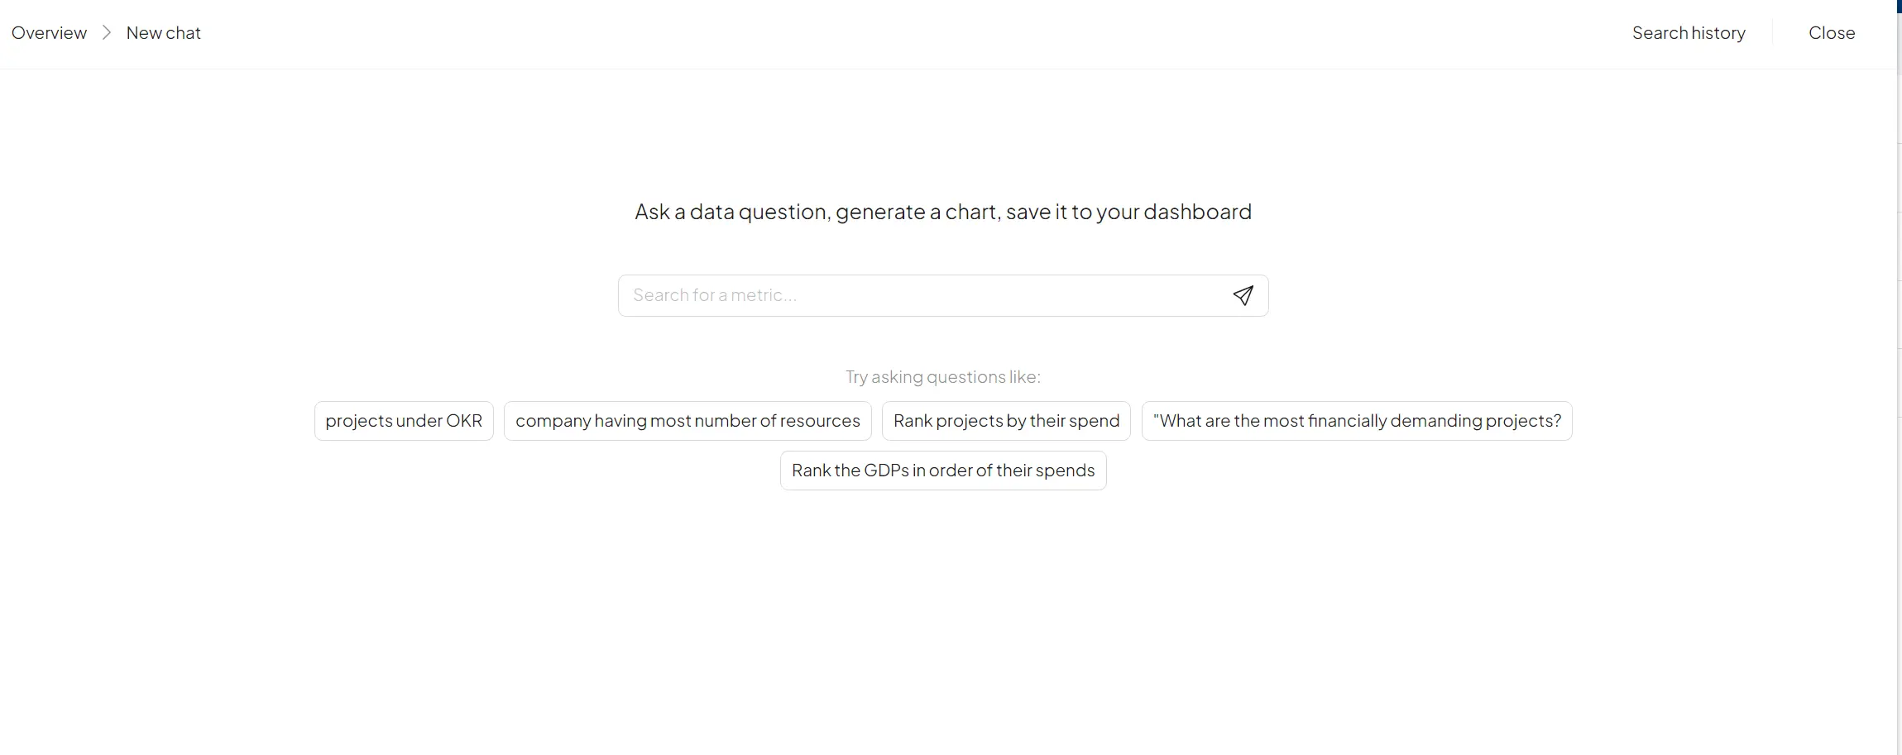Choose the 'projects under OKR' suggestion
The height and width of the screenshot is (755, 1902).
tap(404, 421)
